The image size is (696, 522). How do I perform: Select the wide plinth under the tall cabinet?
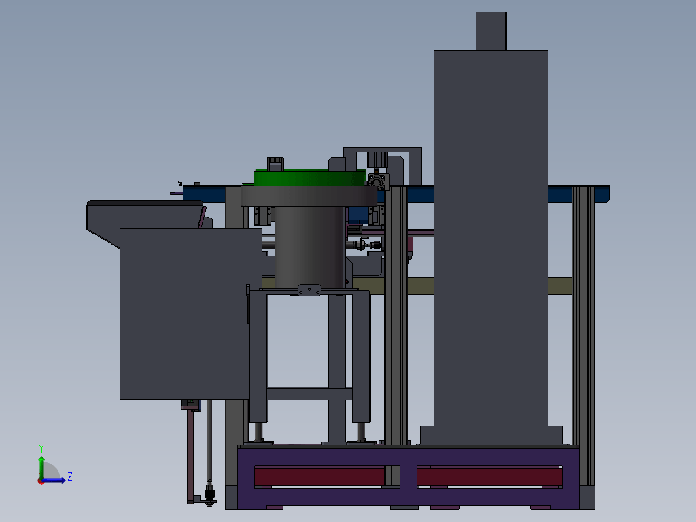coord(491,434)
